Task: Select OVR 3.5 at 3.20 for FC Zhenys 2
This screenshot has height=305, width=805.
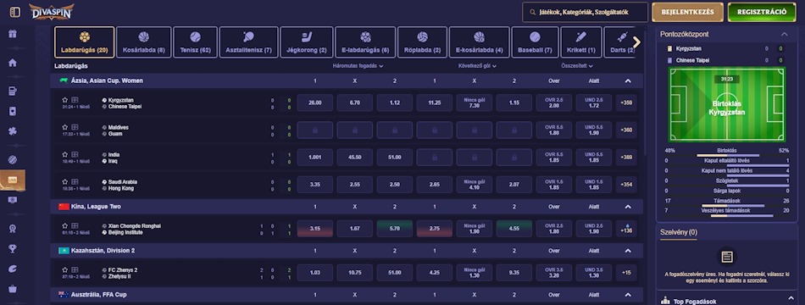Action: (554, 273)
